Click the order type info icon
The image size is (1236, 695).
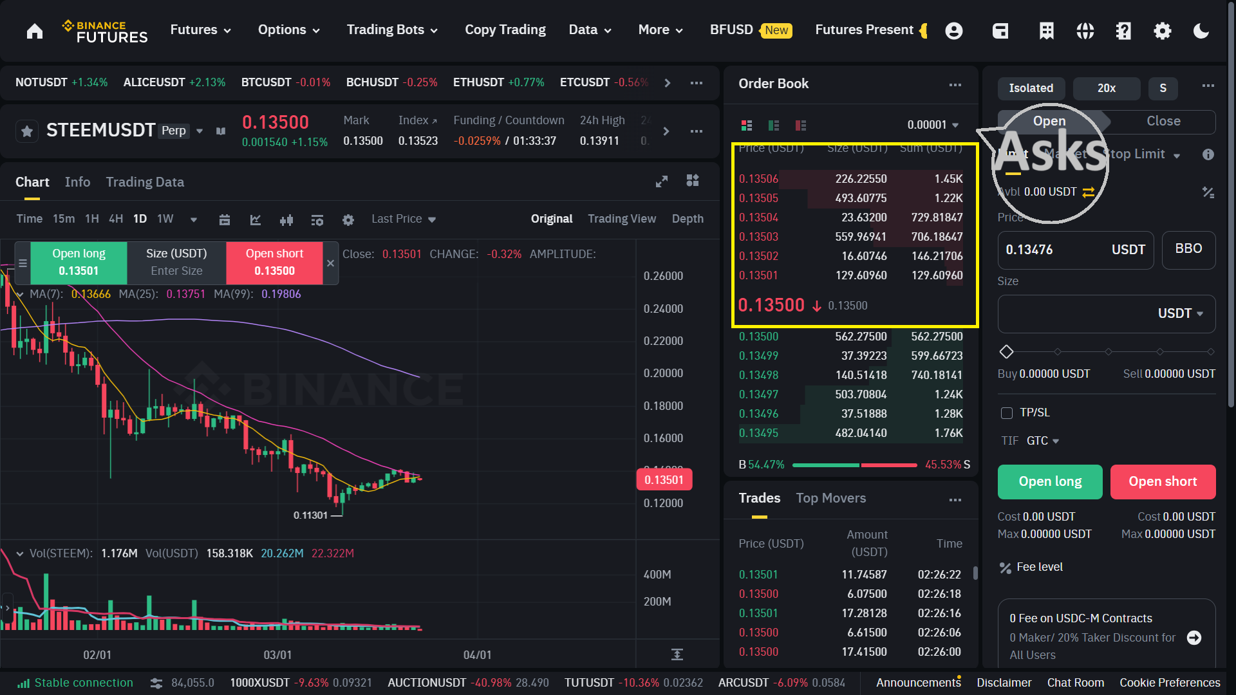point(1208,154)
